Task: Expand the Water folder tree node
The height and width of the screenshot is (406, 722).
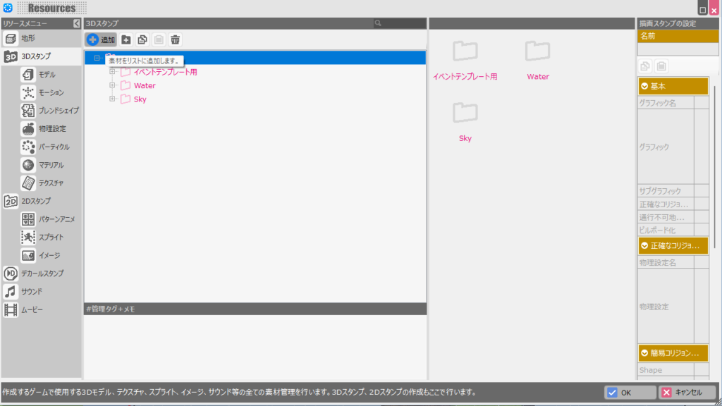Action: pos(112,85)
